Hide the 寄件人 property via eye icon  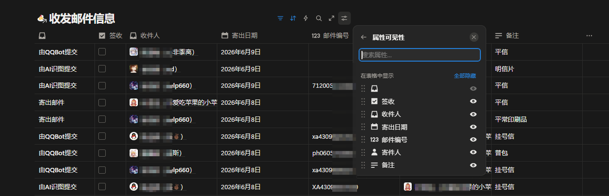coord(473,152)
